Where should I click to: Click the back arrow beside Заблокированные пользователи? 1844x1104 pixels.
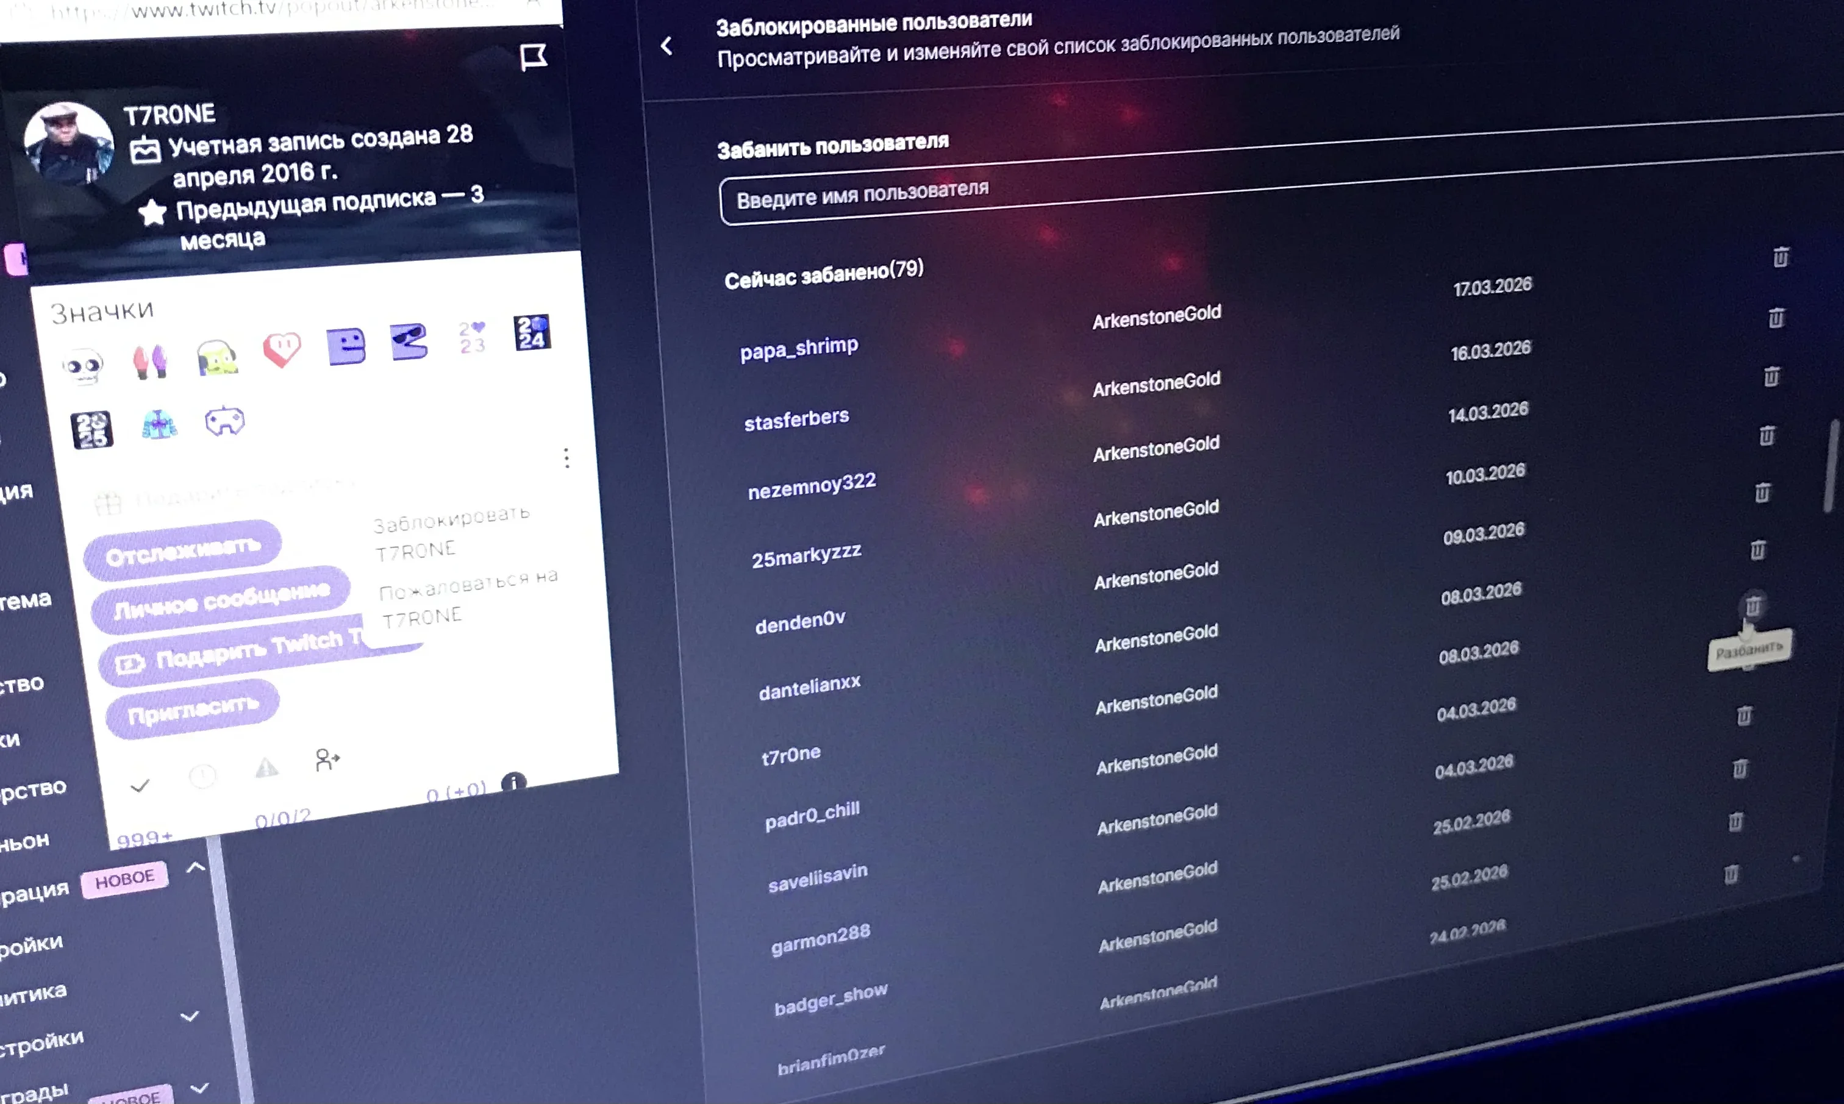(x=666, y=46)
